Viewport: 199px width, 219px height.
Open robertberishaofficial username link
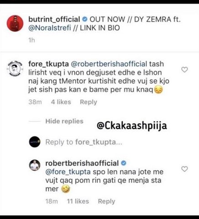pos(82,163)
